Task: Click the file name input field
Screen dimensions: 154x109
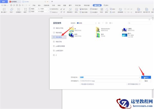Action: tap(110, 77)
